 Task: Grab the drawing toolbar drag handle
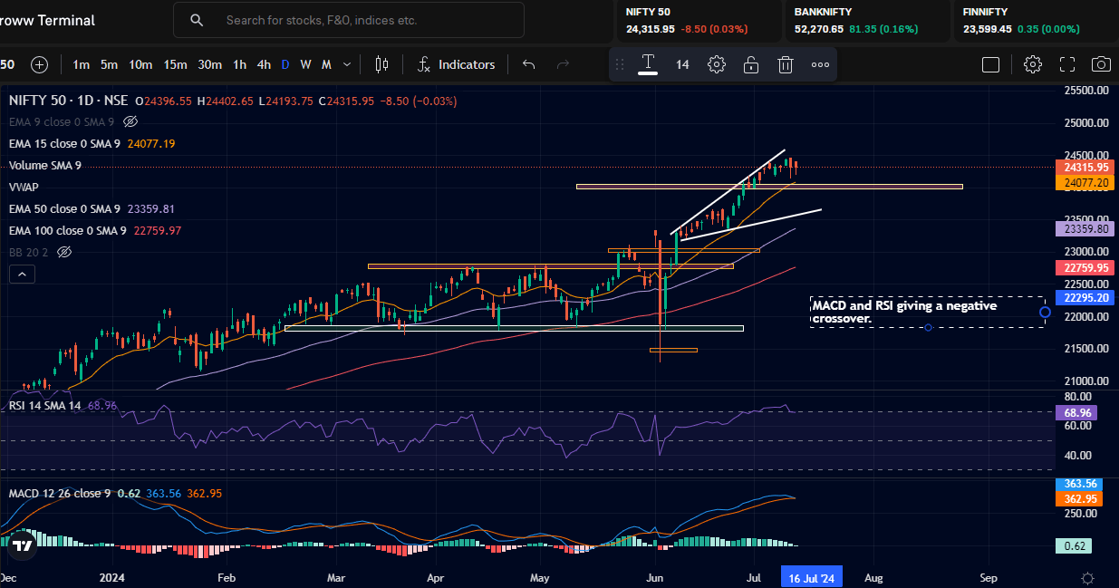click(x=621, y=64)
